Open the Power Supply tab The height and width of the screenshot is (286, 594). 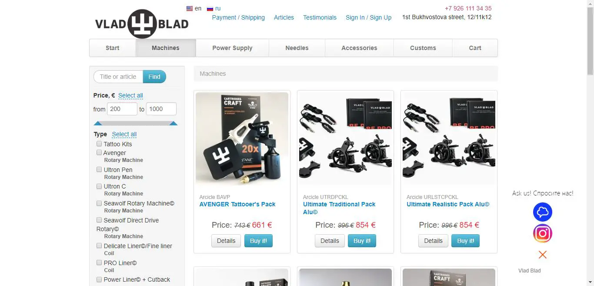tap(232, 48)
